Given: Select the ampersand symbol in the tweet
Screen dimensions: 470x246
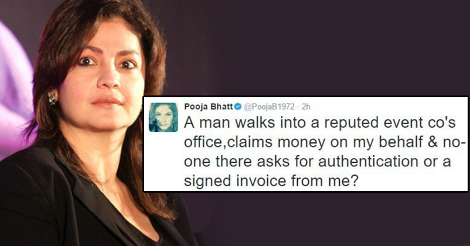Looking at the screenshot, I should [x=434, y=142].
